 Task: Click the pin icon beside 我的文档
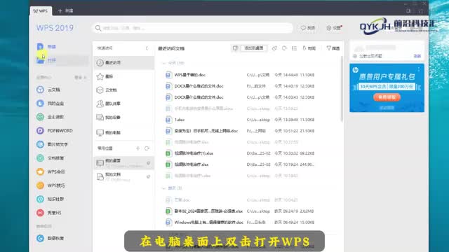148,176
